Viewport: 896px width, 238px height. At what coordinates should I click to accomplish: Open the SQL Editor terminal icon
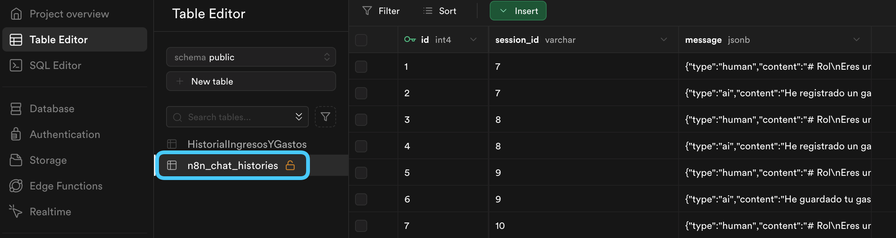point(16,65)
